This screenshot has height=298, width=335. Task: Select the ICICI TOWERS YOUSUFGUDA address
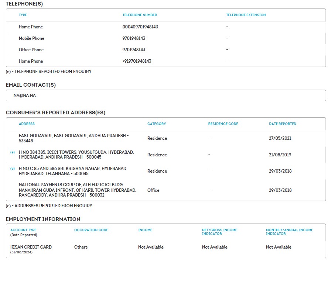coord(76,155)
